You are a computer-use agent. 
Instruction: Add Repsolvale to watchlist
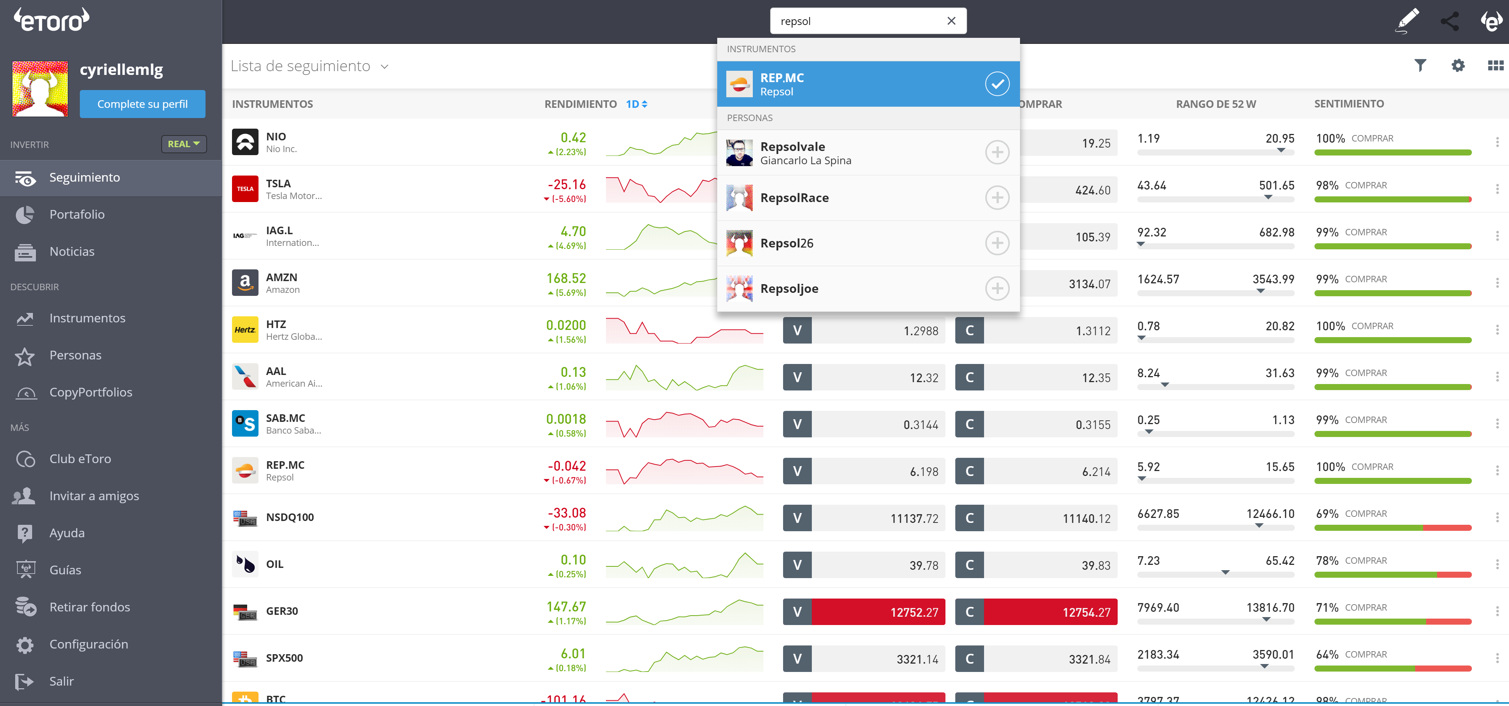point(997,152)
